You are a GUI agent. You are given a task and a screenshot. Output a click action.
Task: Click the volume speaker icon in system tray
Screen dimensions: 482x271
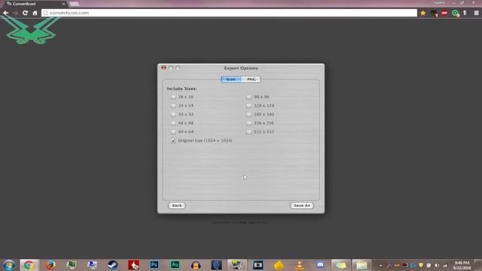click(x=437, y=265)
